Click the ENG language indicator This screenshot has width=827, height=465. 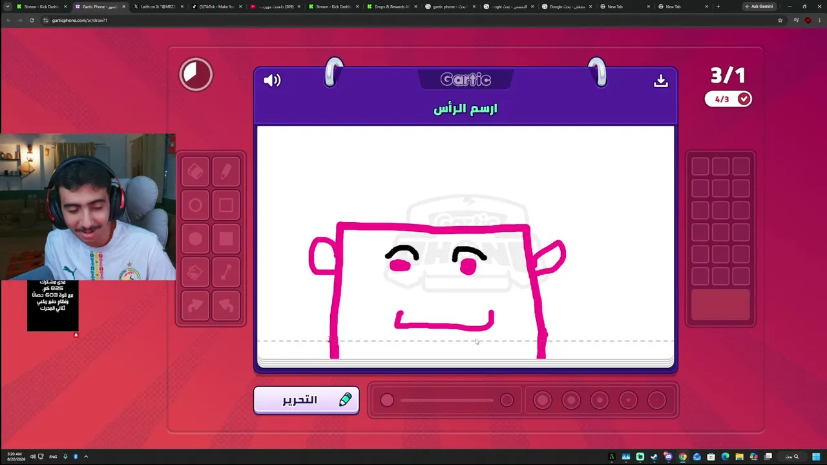click(53, 457)
